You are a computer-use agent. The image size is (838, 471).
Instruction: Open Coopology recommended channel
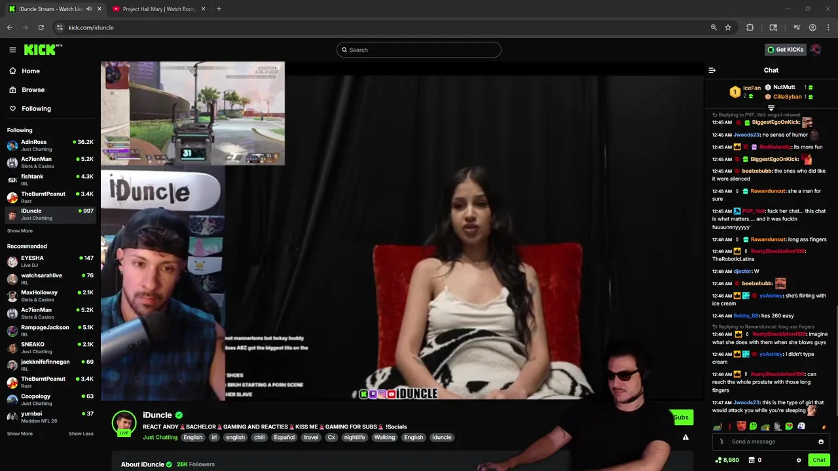[x=50, y=400]
